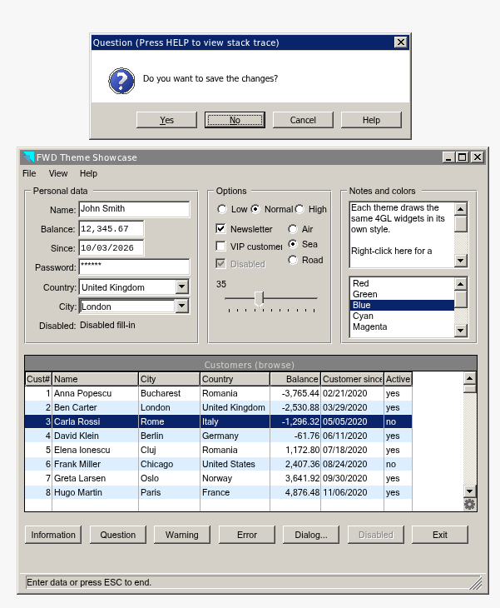Select Red in the color list
The width and height of the screenshot is (500, 608).
coord(402,283)
